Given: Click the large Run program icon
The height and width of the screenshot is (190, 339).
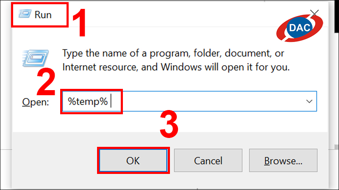Looking at the screenshot, I should 36,58.
